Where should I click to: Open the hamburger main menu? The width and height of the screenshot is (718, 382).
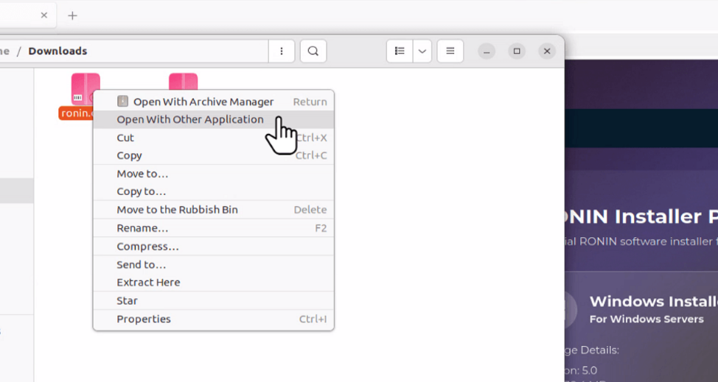[x=450, y=51]
